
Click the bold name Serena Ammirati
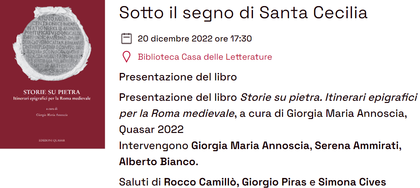tap(358, 146)
